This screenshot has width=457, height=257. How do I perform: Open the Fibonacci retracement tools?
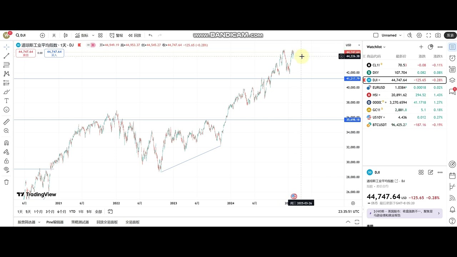point(6,65)
